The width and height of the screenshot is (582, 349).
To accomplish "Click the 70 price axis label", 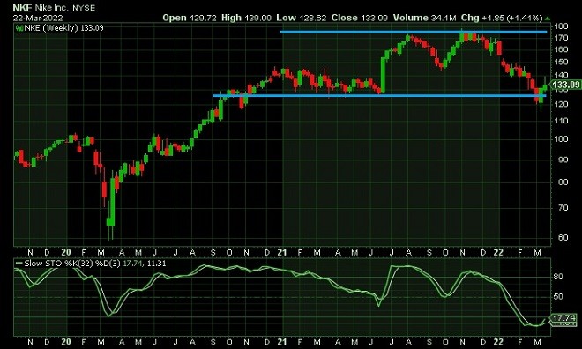I will click(x=563, y=208).
